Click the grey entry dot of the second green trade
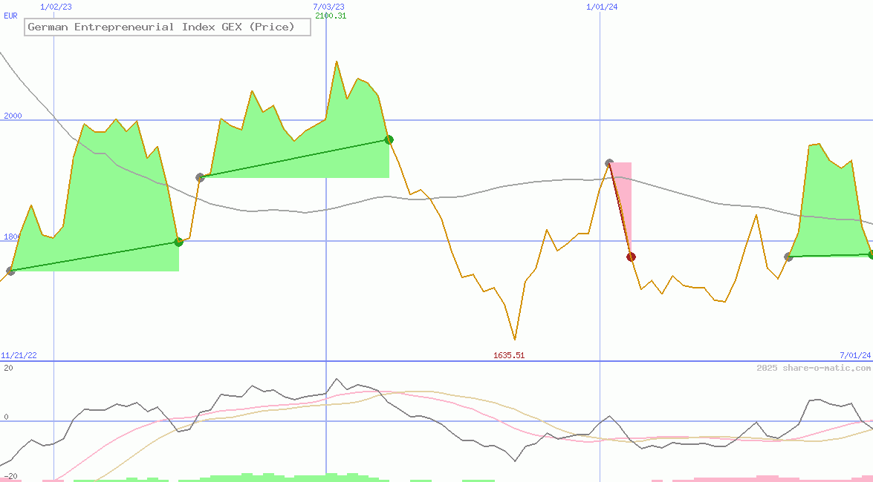This screenshot has width=873, height=482. [x=200, y=177]
